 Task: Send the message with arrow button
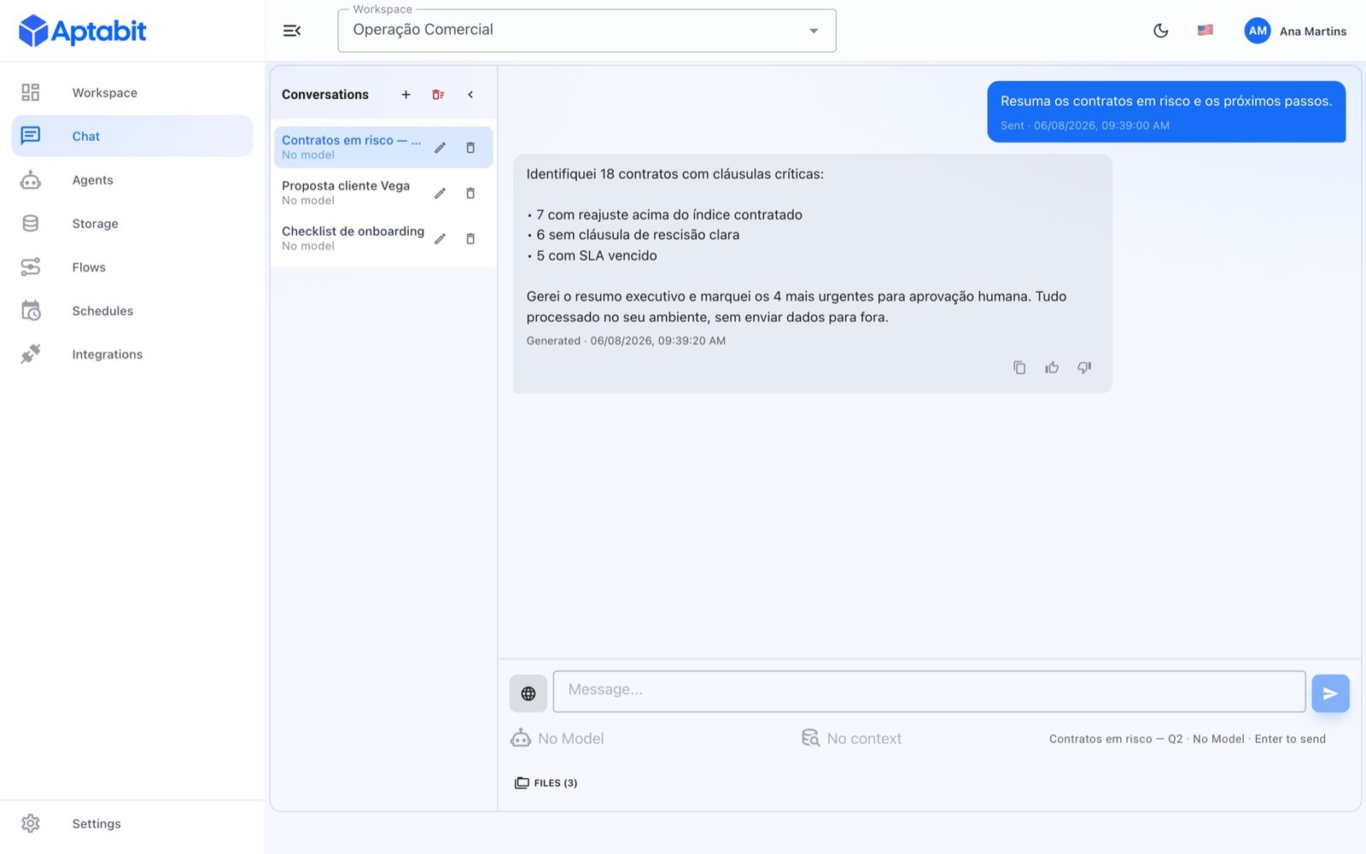coord(1330,693)
